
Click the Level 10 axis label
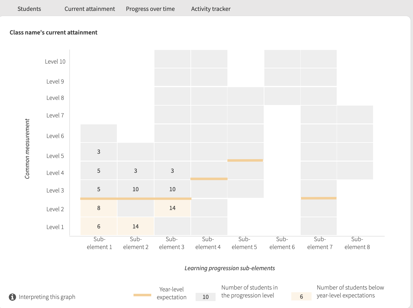click(55, 62)
